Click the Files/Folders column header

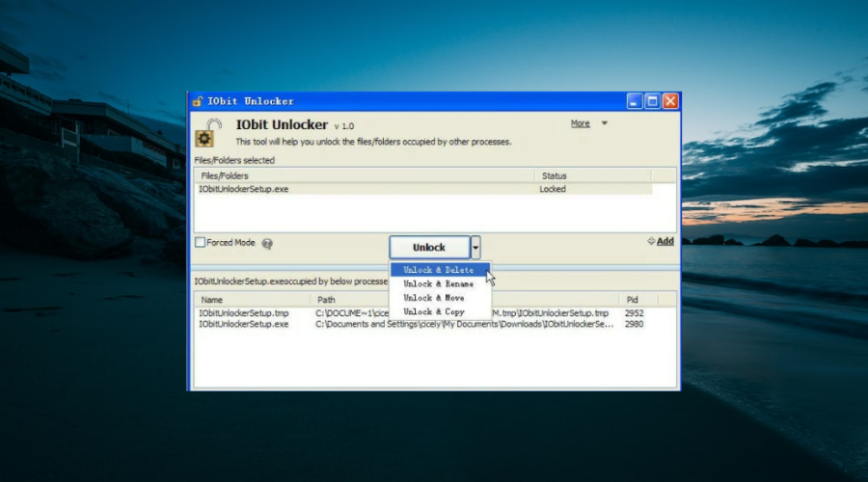pyautogui.click(x=365, y=175)
